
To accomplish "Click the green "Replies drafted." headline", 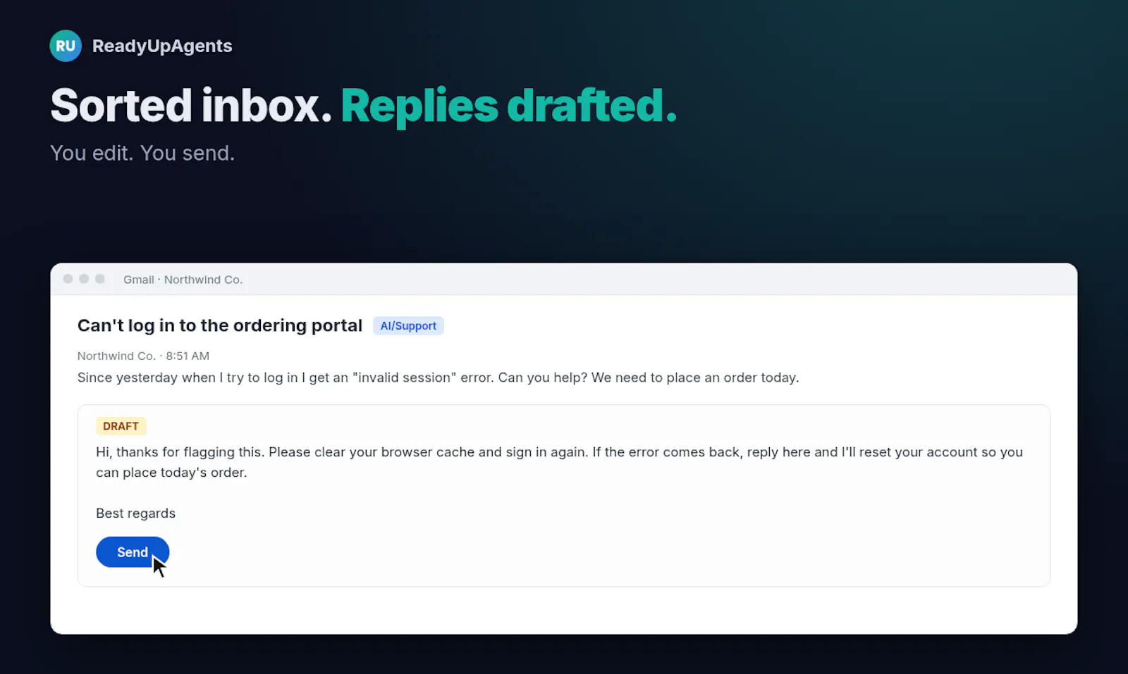I will pyautogui.click(x=509, y=106).
